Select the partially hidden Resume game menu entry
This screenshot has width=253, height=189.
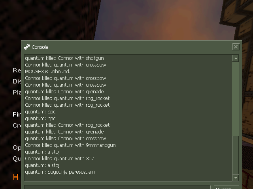click(x=17, y=70)
